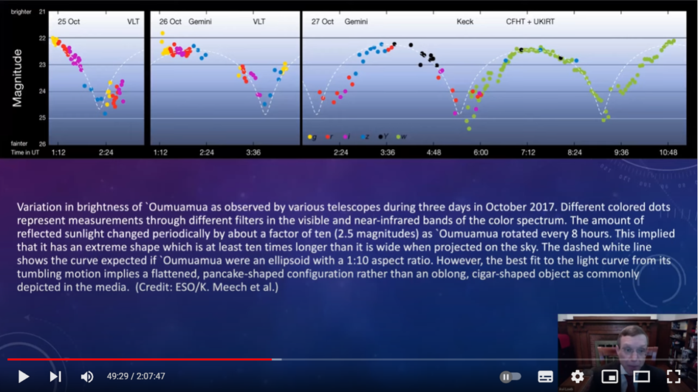698x392 pixels.
Task: Click the black Y filter legend dot
Action: pyautogui.click(x=380, y=137)
